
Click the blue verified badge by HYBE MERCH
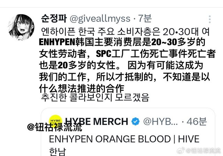tap(136, 121)
